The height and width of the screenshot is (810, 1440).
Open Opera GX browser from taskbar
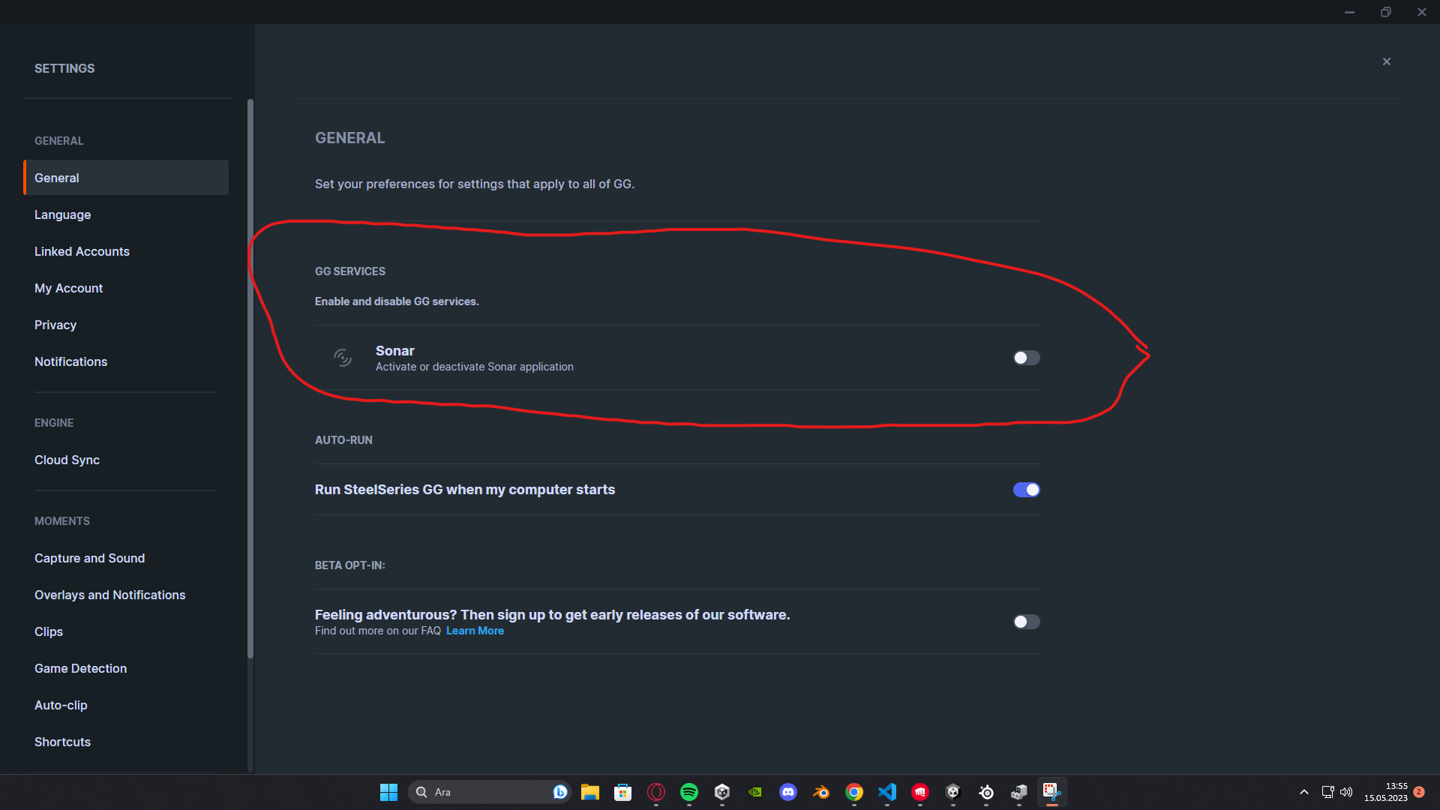[655, 792]
